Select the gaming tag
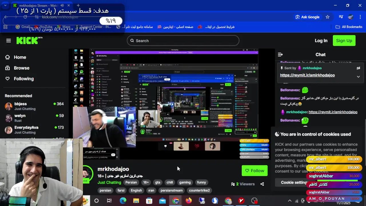The image size is (366, 206). click(x=185, y=182)
